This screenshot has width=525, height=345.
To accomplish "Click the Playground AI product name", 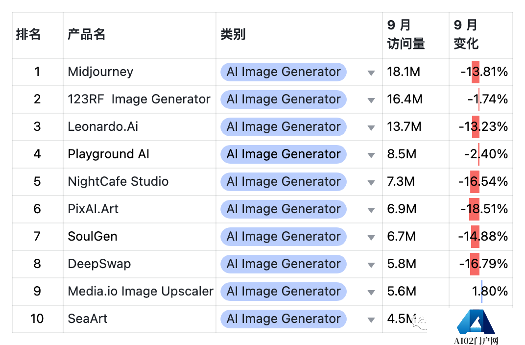I will 109,154.
